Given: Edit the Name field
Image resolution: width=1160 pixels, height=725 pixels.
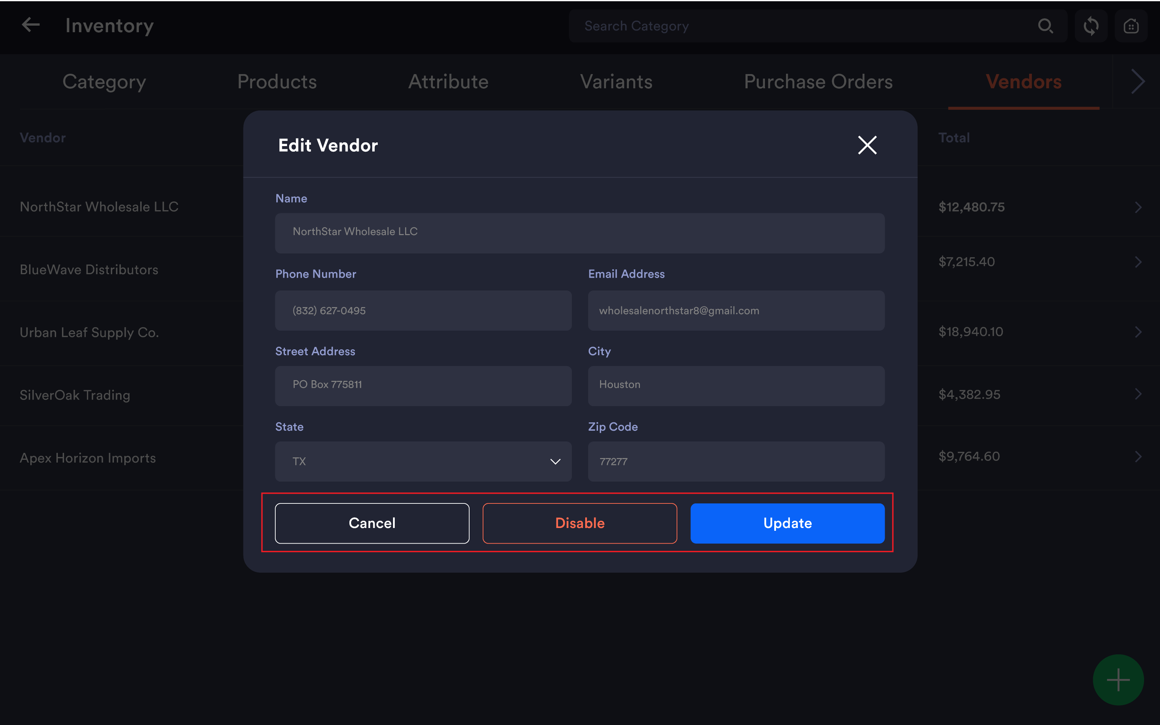Looking at the screenshot, I should point(579,233).
